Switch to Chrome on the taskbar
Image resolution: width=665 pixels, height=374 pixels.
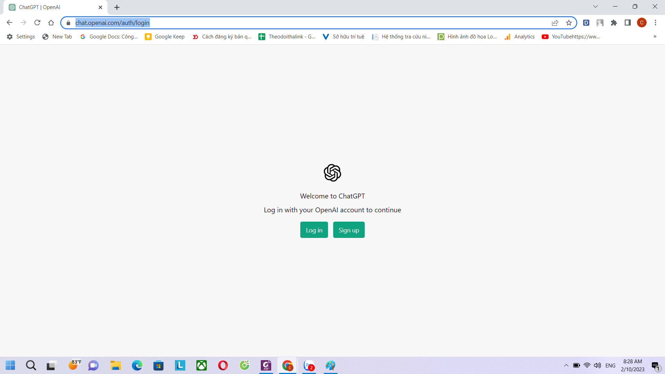tap(287, 365)
